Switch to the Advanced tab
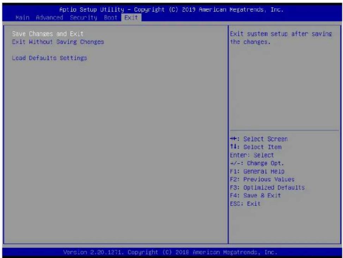The height and width of the screenshot is (258, 343). (49, 18)
